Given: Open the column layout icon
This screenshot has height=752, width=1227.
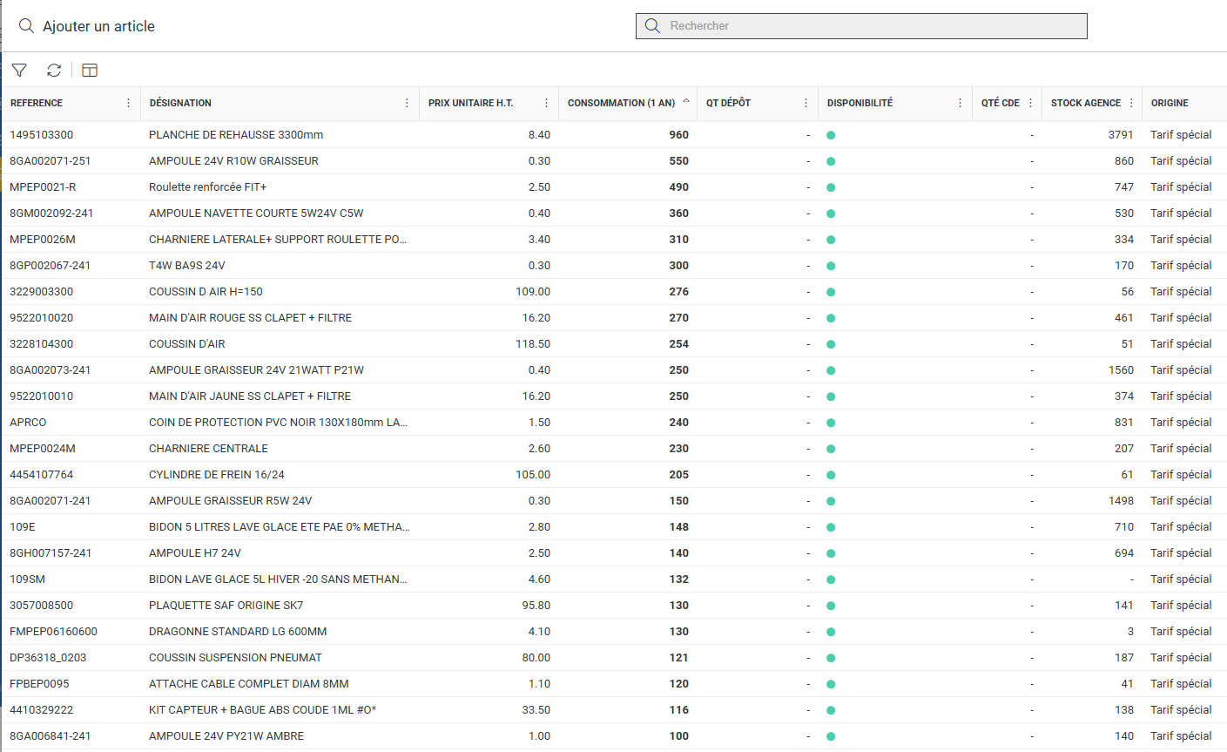Looking at the screenshot, I should (90, 71).
